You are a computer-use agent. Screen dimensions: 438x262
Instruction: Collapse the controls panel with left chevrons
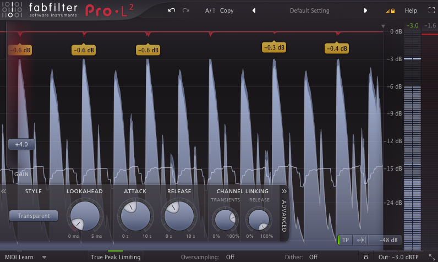click(4, 191)
